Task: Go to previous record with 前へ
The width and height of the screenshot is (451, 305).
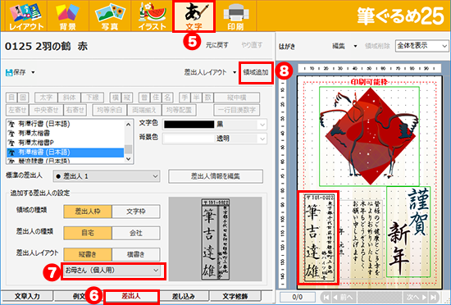Action: [x=344, y=297]
